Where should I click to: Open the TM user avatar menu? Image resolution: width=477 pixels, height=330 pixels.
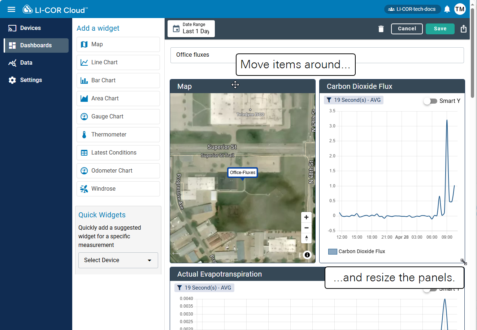460,9
